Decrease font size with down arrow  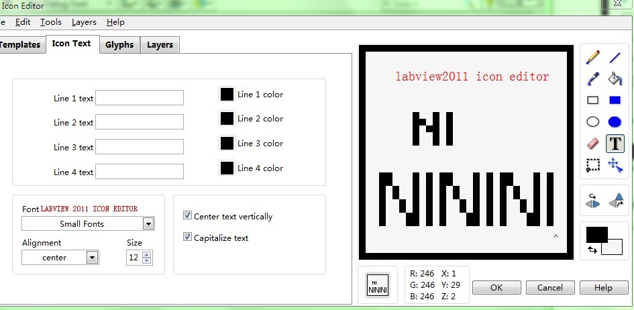tap(147, 261)
